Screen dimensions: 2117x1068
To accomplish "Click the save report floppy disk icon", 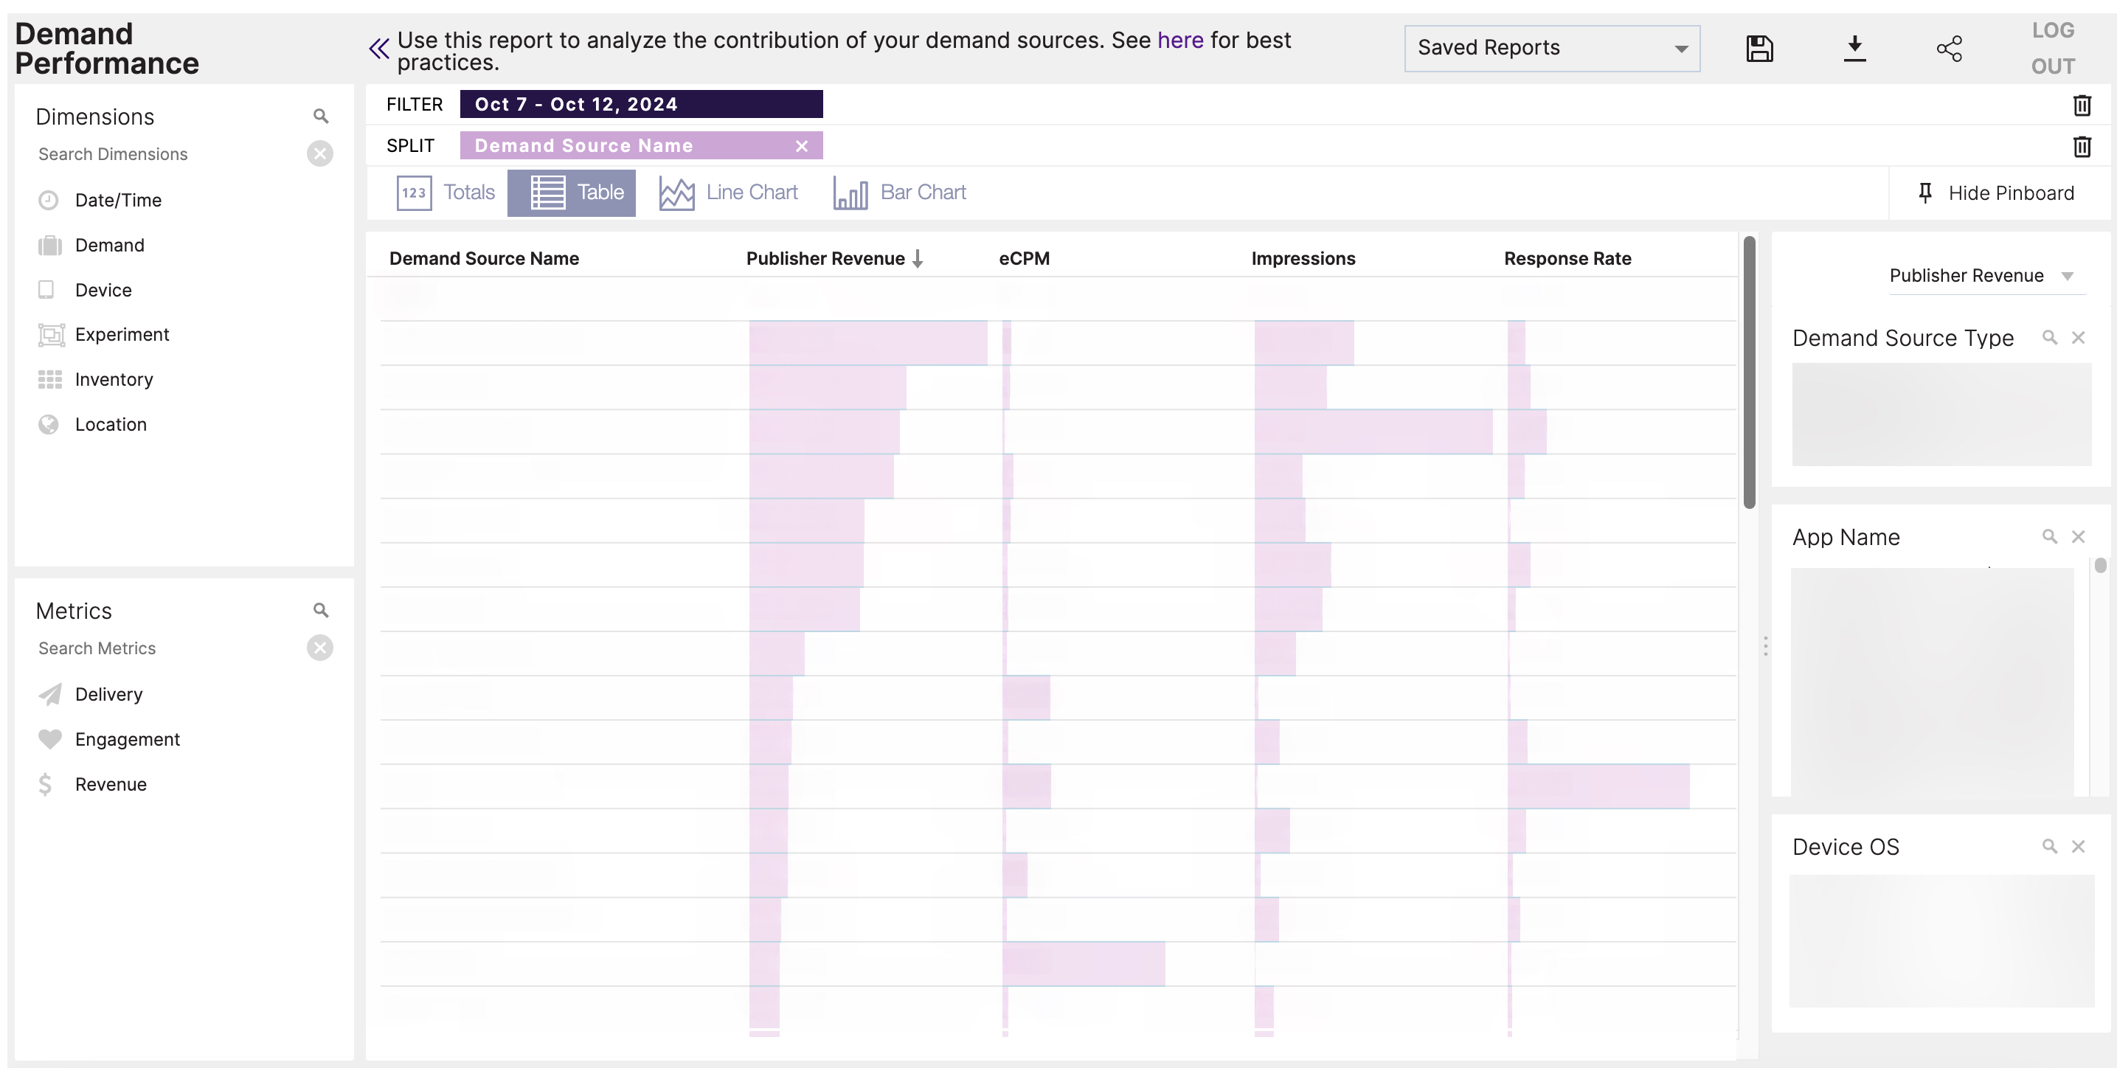I will 1759,49.
